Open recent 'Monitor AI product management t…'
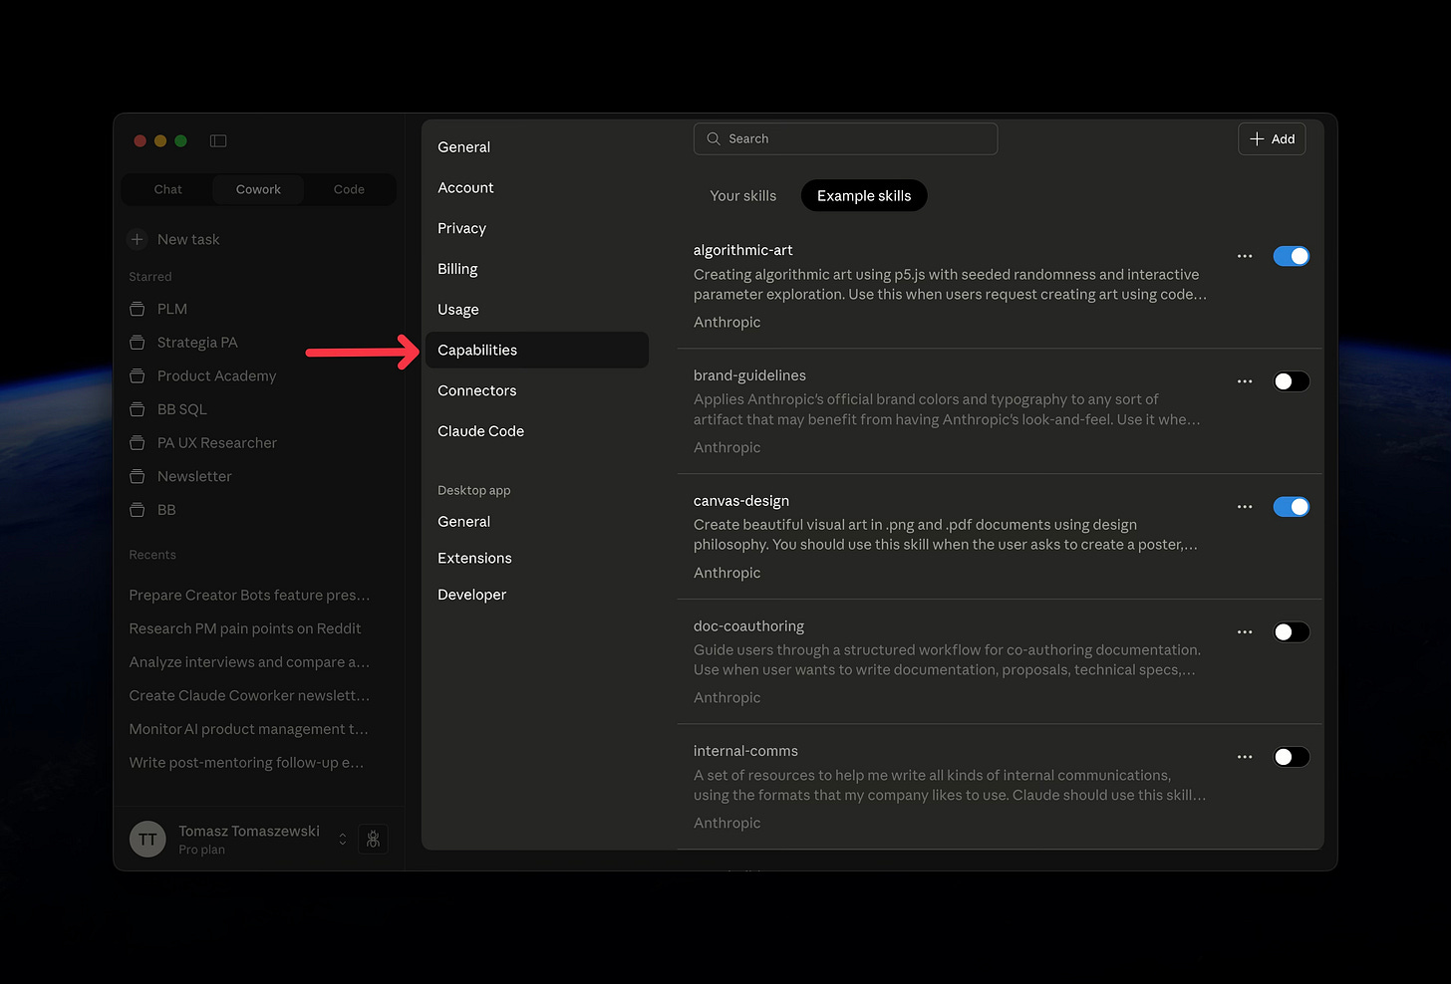 (249, 729)
